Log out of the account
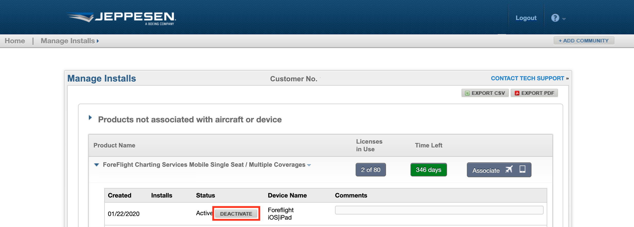The image size is (634, 227). [526, 18]
